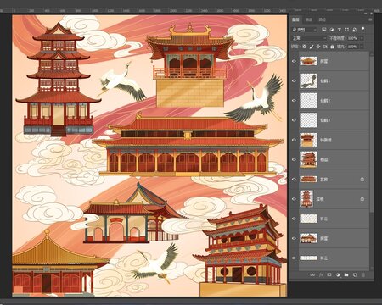382x305 pixels.
Task: Click the type layer (T) filter icon
Action: [340, 30]
